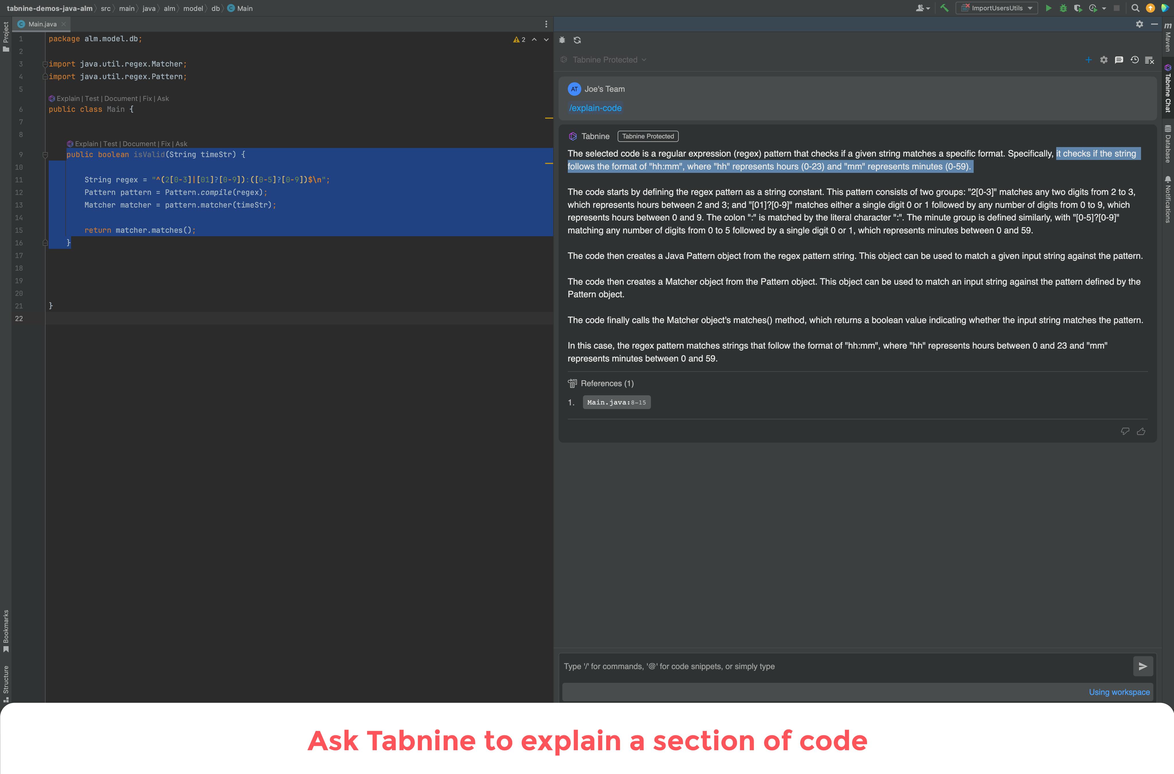Click Document above the Main class
The image size is (1174, 774).
pos(121,99)
